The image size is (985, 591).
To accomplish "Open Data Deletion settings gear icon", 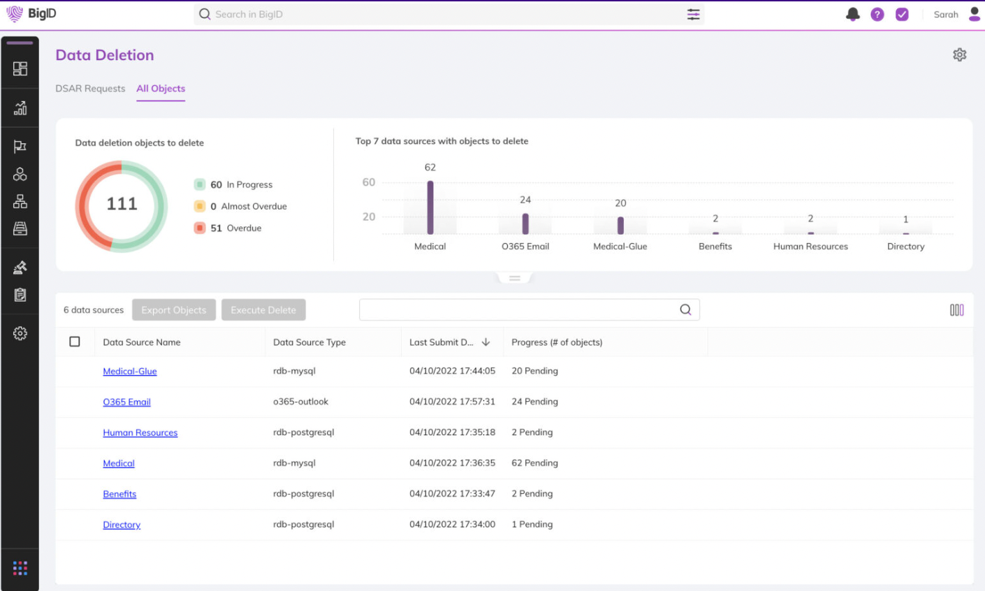I will point(960,54).
